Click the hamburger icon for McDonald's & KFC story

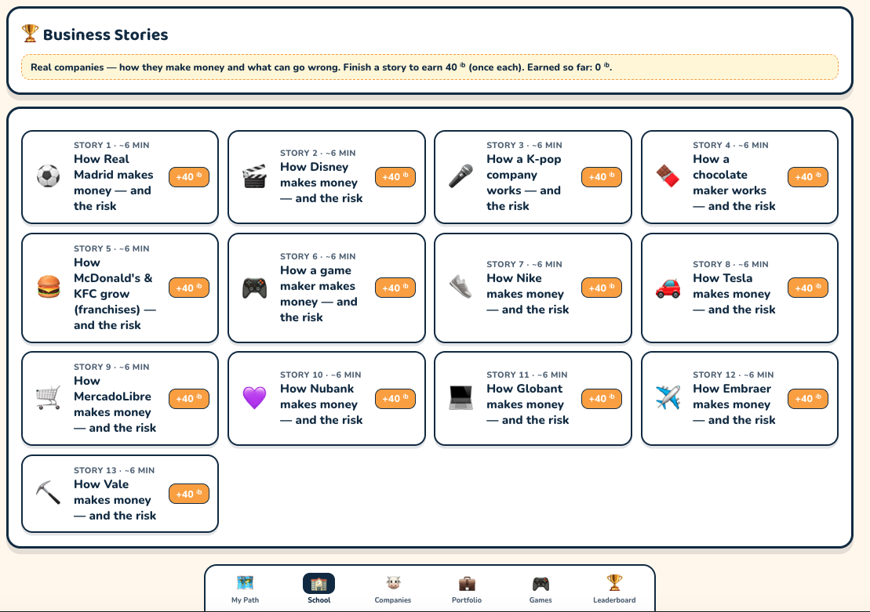[x=49, y=288]
